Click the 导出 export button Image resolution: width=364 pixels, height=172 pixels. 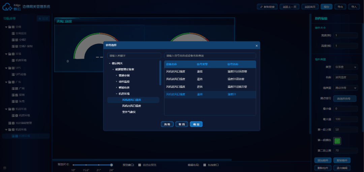(x=340, y=7)
